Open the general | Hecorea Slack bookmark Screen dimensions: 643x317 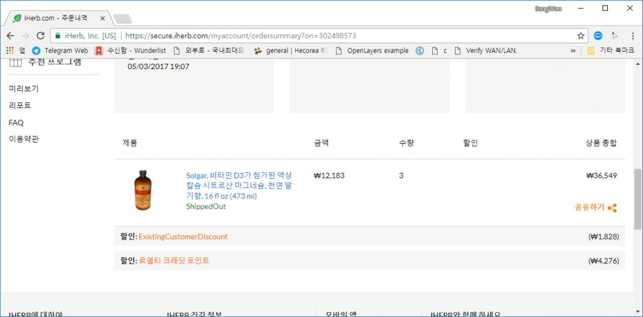(x=291, y=51)
